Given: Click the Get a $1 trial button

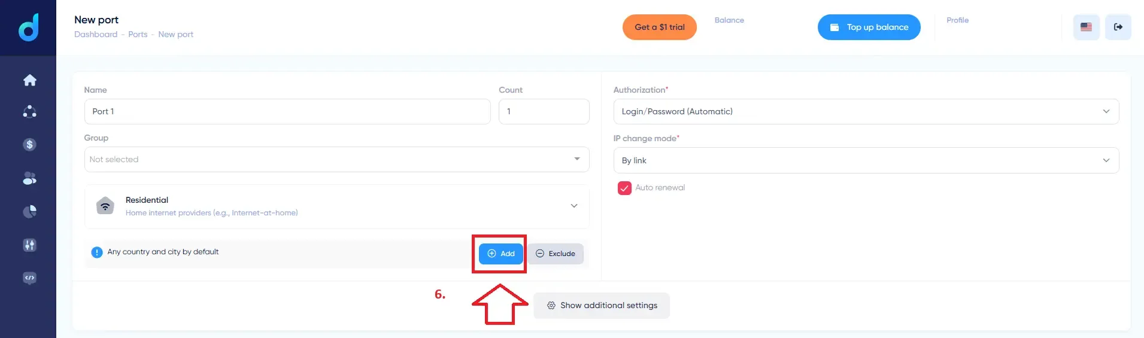Looking at the screenshot, I should point(659,28).
